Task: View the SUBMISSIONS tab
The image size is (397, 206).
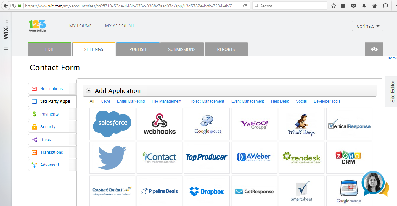Action: [x=182, y=49]
